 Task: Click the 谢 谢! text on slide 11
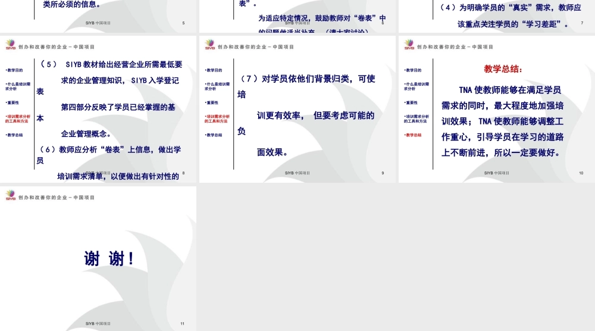[x=109, y=259]
